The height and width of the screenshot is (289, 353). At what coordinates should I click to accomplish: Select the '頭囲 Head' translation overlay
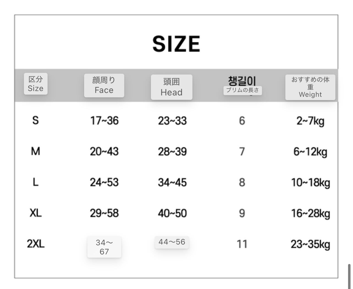pyautogui.click(x=172, y=87)
